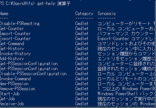Click the Invoke-History line

coord(15,54)
